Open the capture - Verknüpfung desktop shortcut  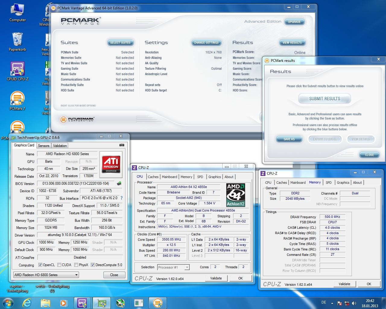[x=17, y=288]
